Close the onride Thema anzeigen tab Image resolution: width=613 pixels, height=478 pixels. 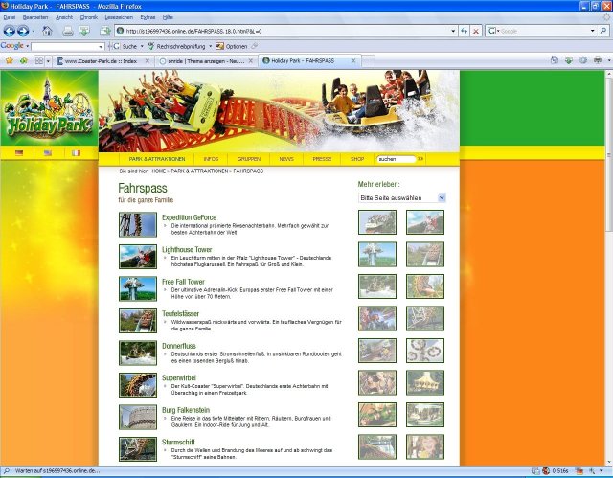click(x=251, y=60)
